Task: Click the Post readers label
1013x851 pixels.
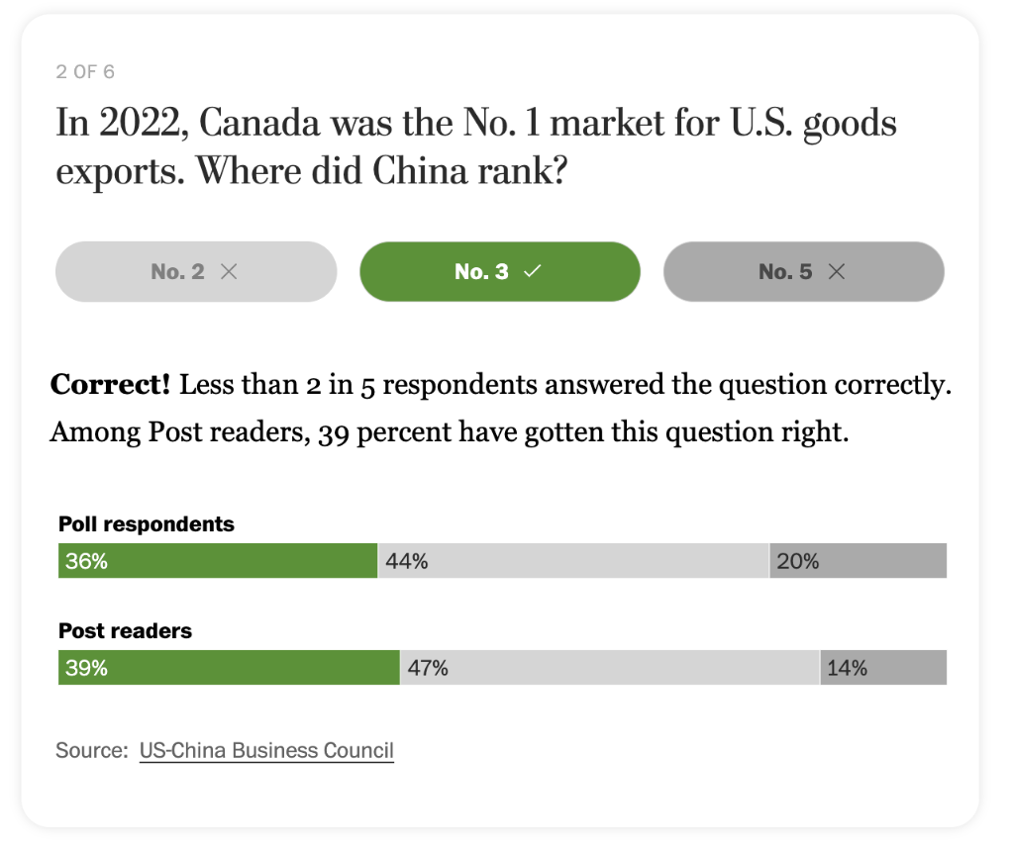Action: coord(125,630)
